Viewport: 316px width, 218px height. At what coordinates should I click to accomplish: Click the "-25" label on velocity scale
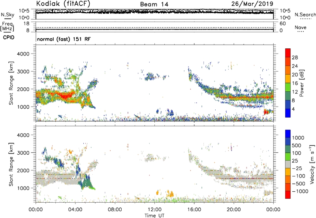[297, 168]
